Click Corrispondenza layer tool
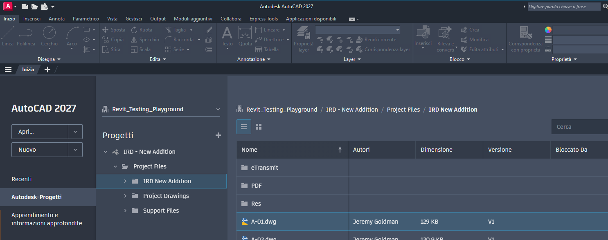608x240 pixels. click(x=383, y=49)
